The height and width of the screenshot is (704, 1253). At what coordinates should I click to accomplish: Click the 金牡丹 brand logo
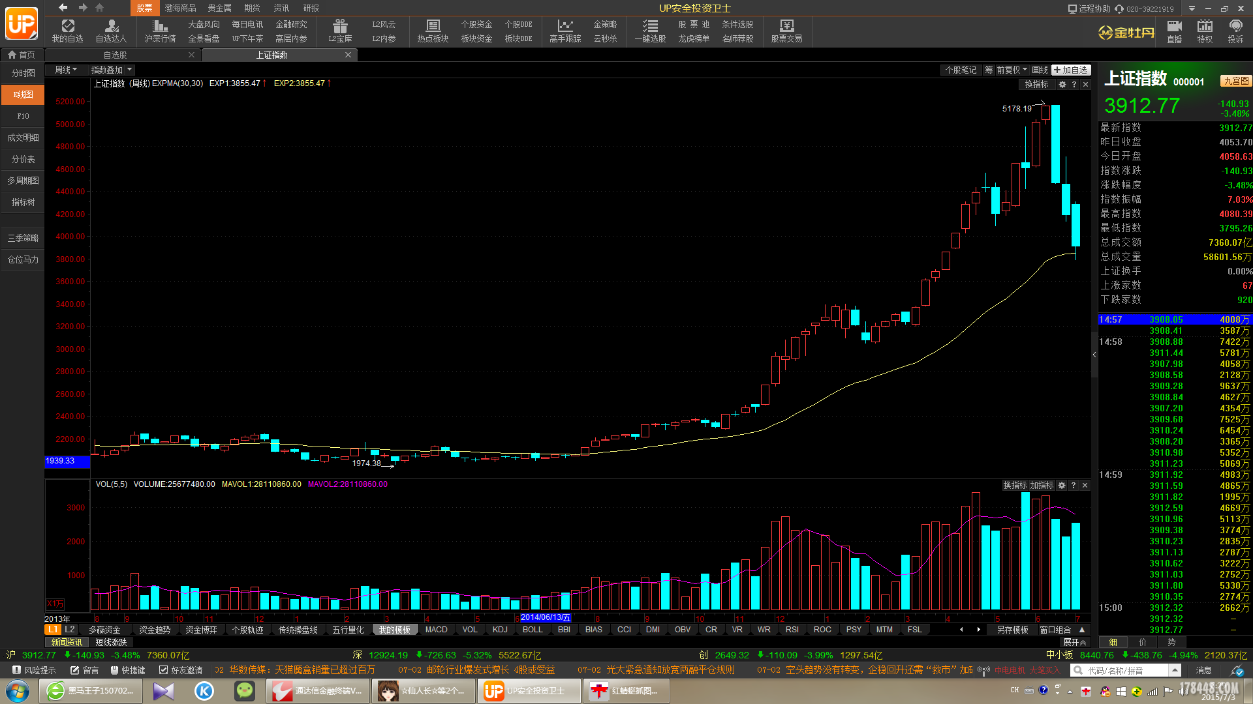coord(1127,32)
